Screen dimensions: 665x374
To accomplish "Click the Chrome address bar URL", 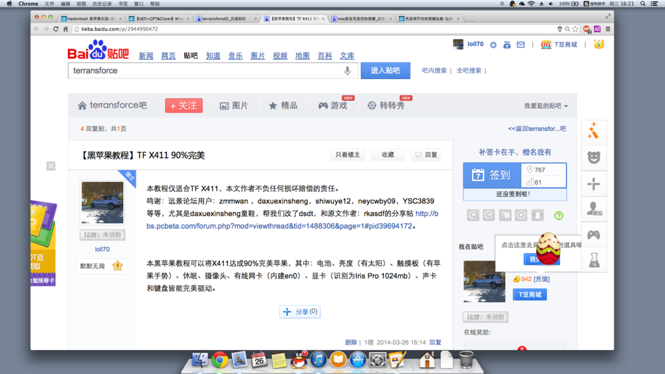I will pos(120,29).
